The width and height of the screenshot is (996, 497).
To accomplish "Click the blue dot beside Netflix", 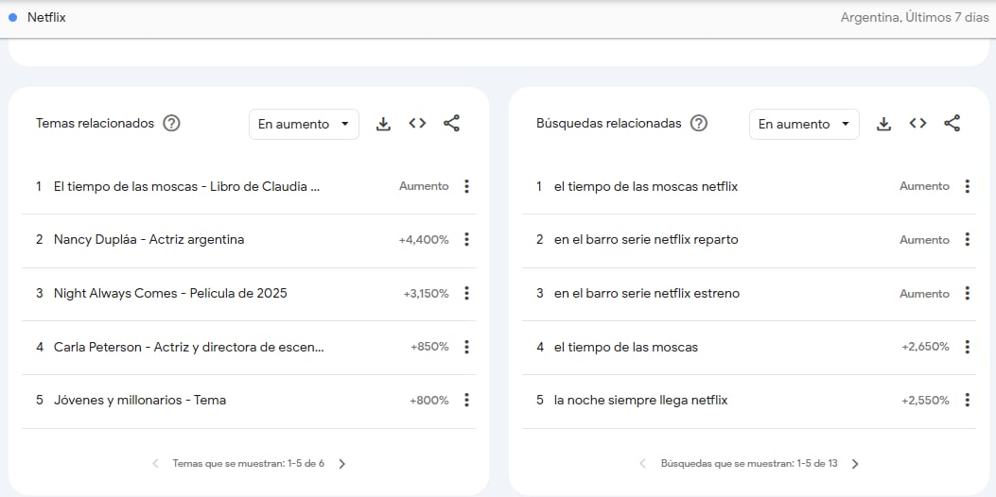I will pyautogui.click(x=12, y=18).
